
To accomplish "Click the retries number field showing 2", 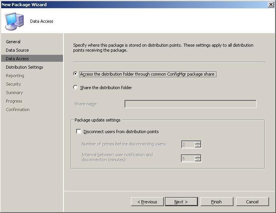I will [188, 144].
